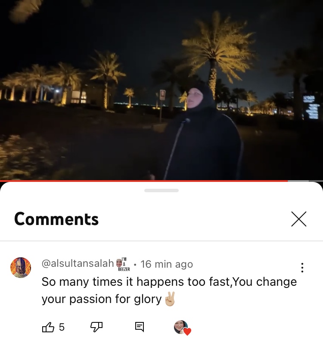Tap the "I'm a Beezer" member badge

123,264
